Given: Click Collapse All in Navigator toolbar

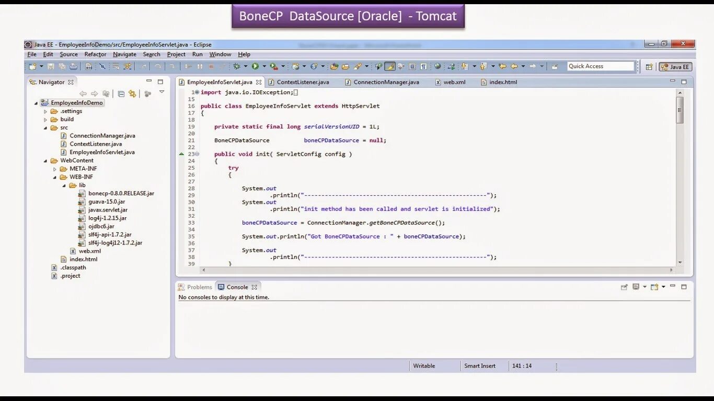Looking at the screenshot, I should [x=121, y=94].
